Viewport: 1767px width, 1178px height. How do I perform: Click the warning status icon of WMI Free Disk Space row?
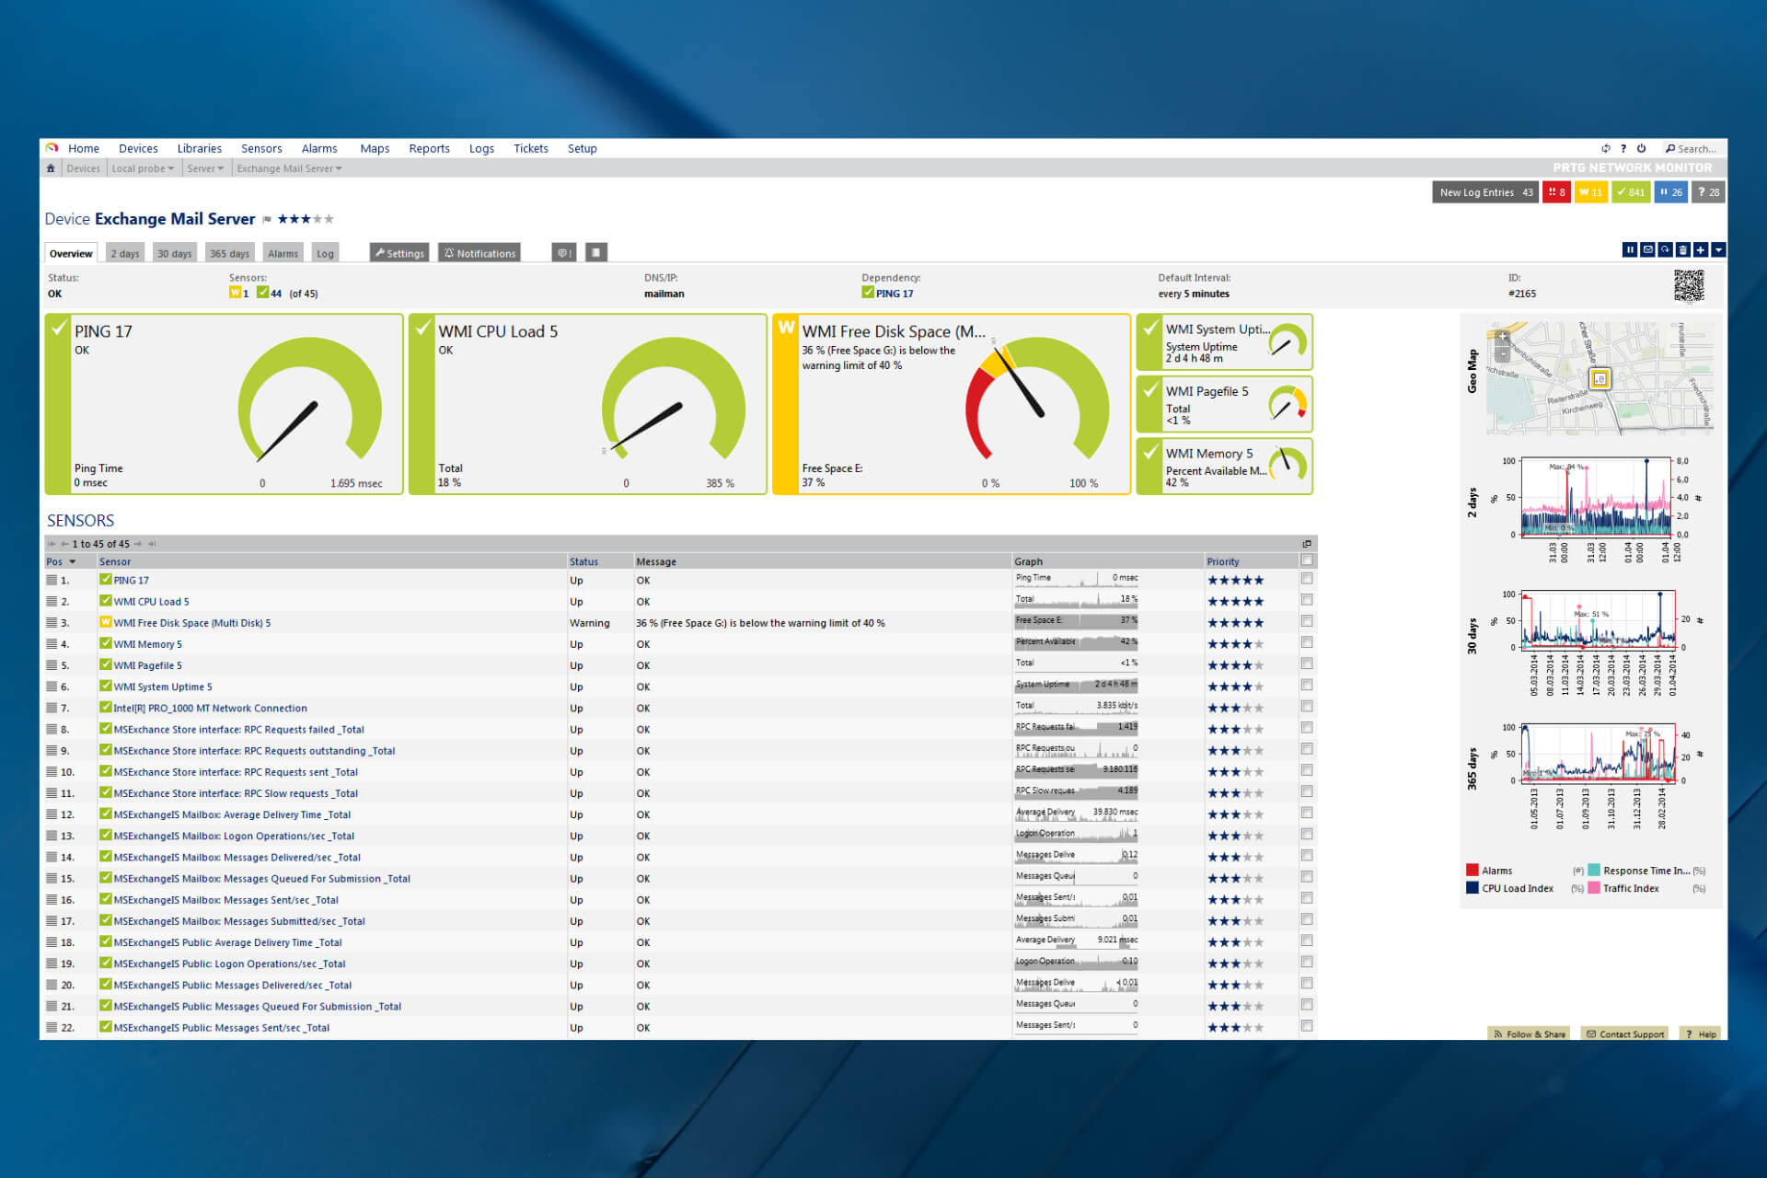(105, 622)
